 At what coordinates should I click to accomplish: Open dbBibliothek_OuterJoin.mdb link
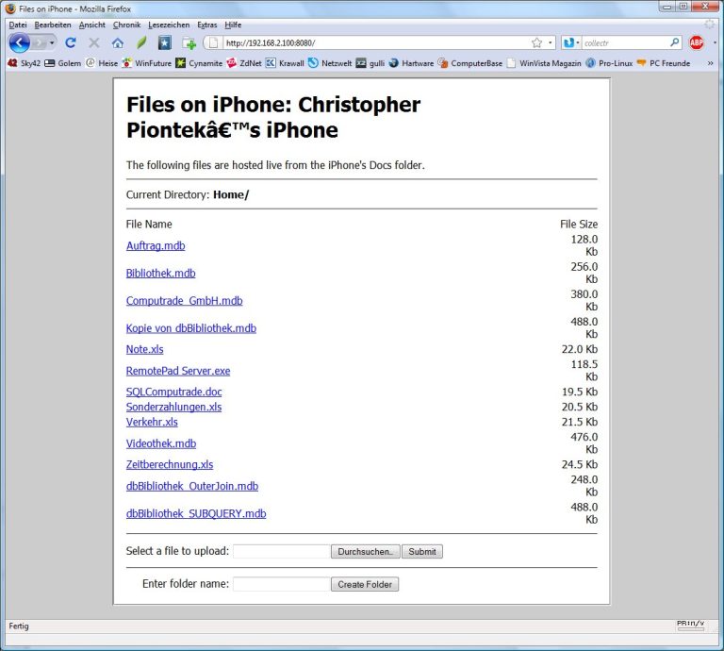pyautogui.click(x=192, y=486)
